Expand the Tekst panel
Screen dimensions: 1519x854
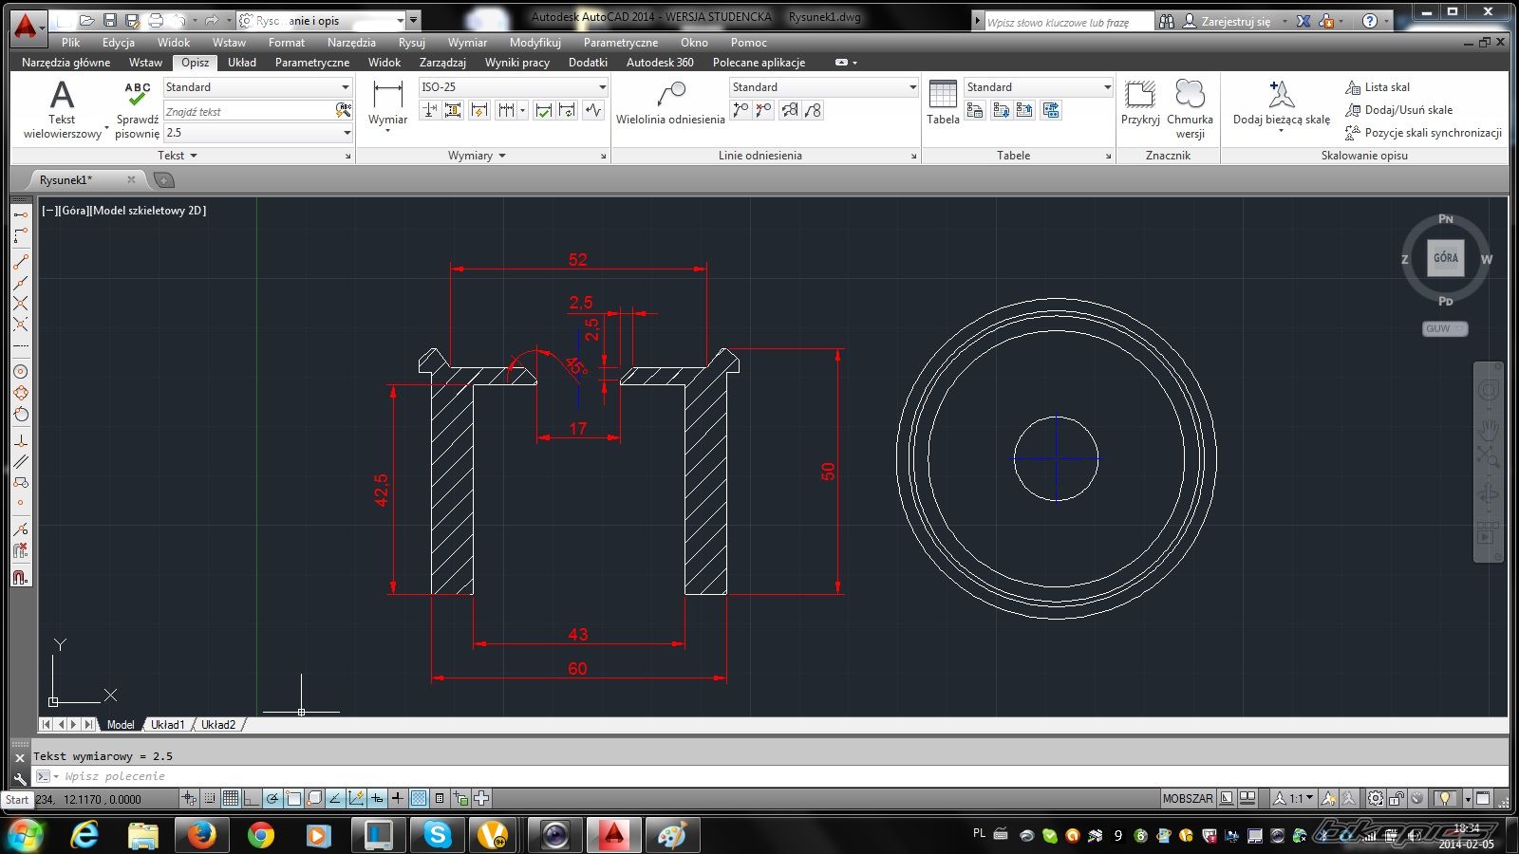click(178, 155)
